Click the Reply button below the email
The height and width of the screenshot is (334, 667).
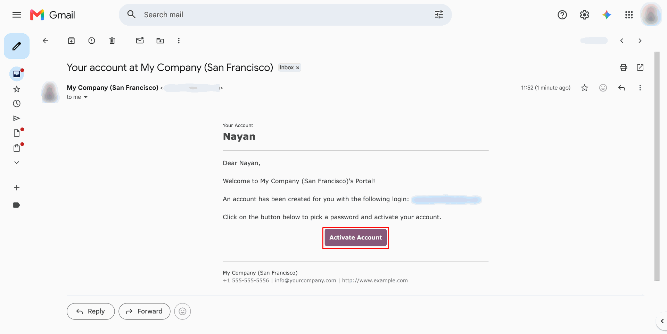click(x=91, y=311)
